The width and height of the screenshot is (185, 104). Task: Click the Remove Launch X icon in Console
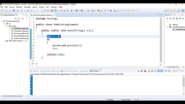coord(142,71)
